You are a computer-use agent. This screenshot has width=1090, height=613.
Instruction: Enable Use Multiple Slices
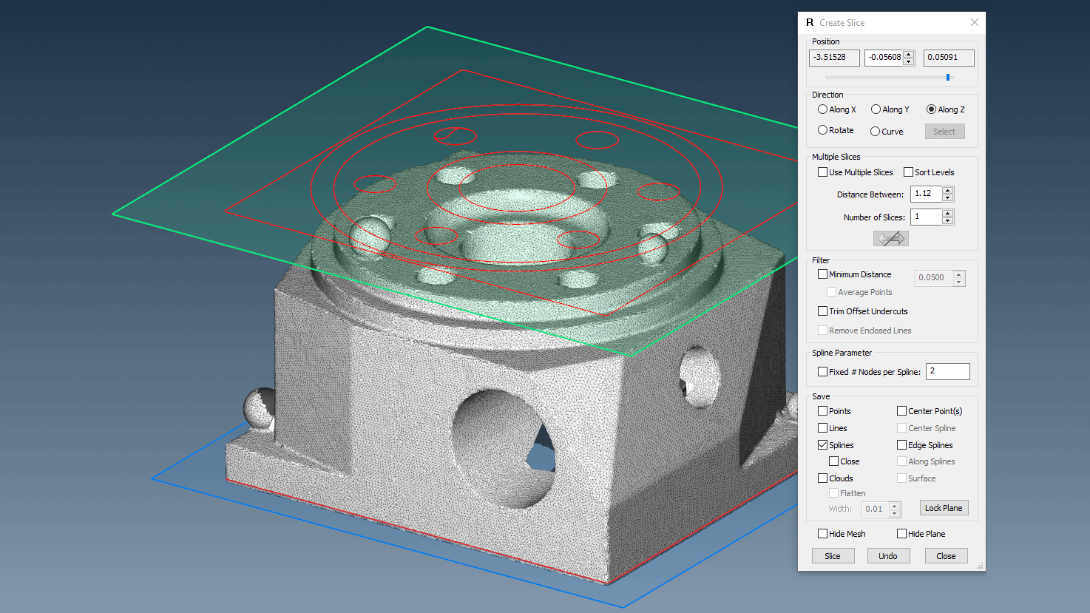(x=822, y=172)
